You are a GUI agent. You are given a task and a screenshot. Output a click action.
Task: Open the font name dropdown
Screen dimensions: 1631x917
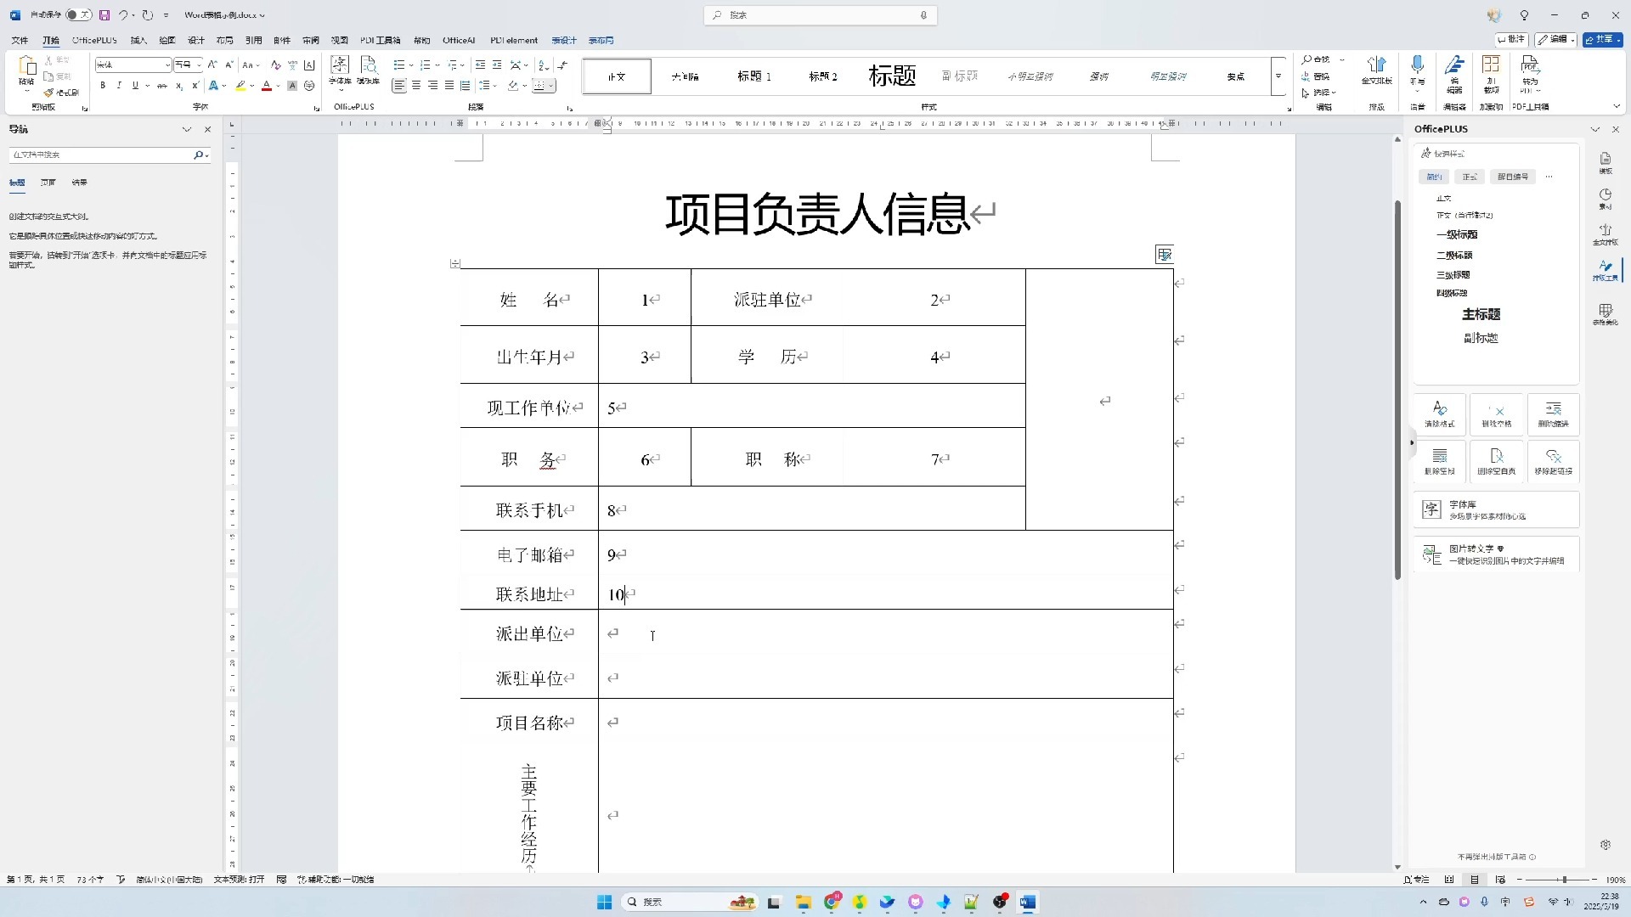[x=167, y=65]
